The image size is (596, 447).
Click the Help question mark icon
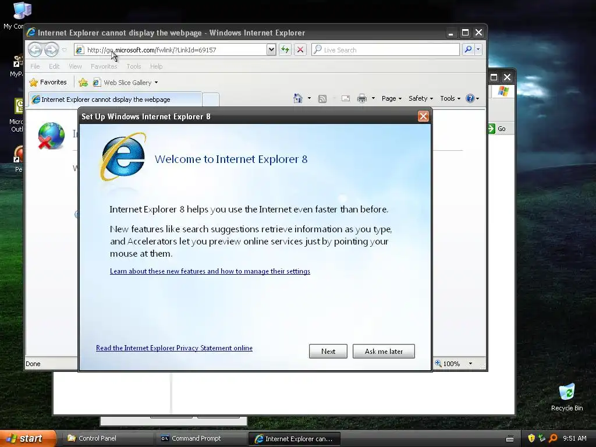[470, 98]
